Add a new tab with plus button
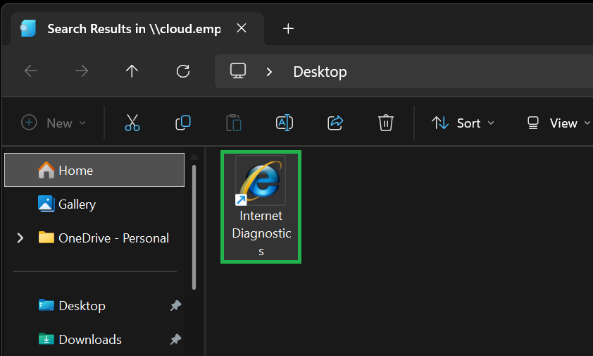The image size is (593, 356). [288, 28]
